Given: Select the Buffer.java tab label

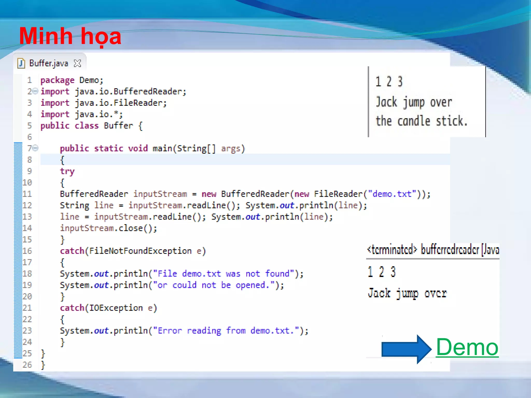Looking at the screenshot, I should [48, 63].
